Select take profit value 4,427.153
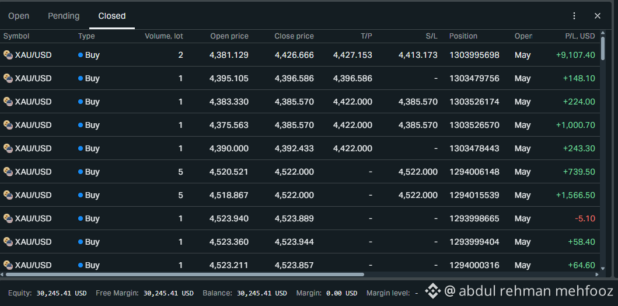 [x=352, y=55]
